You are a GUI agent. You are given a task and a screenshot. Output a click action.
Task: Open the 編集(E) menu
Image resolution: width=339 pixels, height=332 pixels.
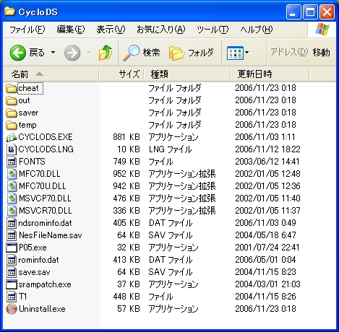(71, 30)
